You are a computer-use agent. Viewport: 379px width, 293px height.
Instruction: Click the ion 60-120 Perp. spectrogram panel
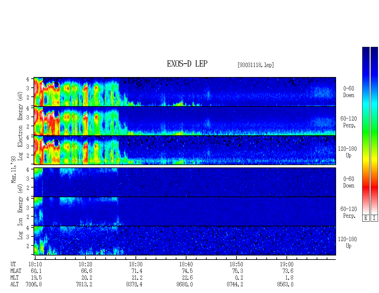point(185,211)
